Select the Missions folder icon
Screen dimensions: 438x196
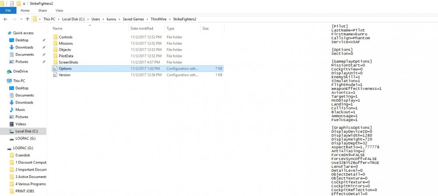tap(55, 43)
